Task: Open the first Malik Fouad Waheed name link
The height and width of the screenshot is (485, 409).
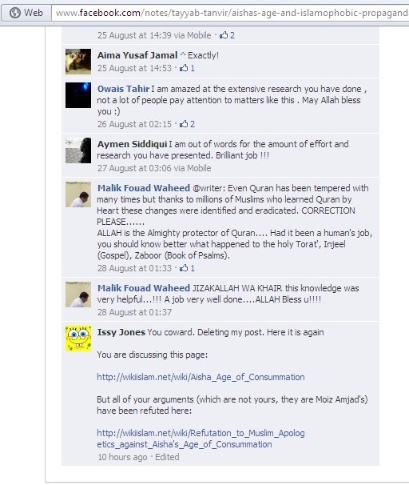Action: click(x=144, y=188)
